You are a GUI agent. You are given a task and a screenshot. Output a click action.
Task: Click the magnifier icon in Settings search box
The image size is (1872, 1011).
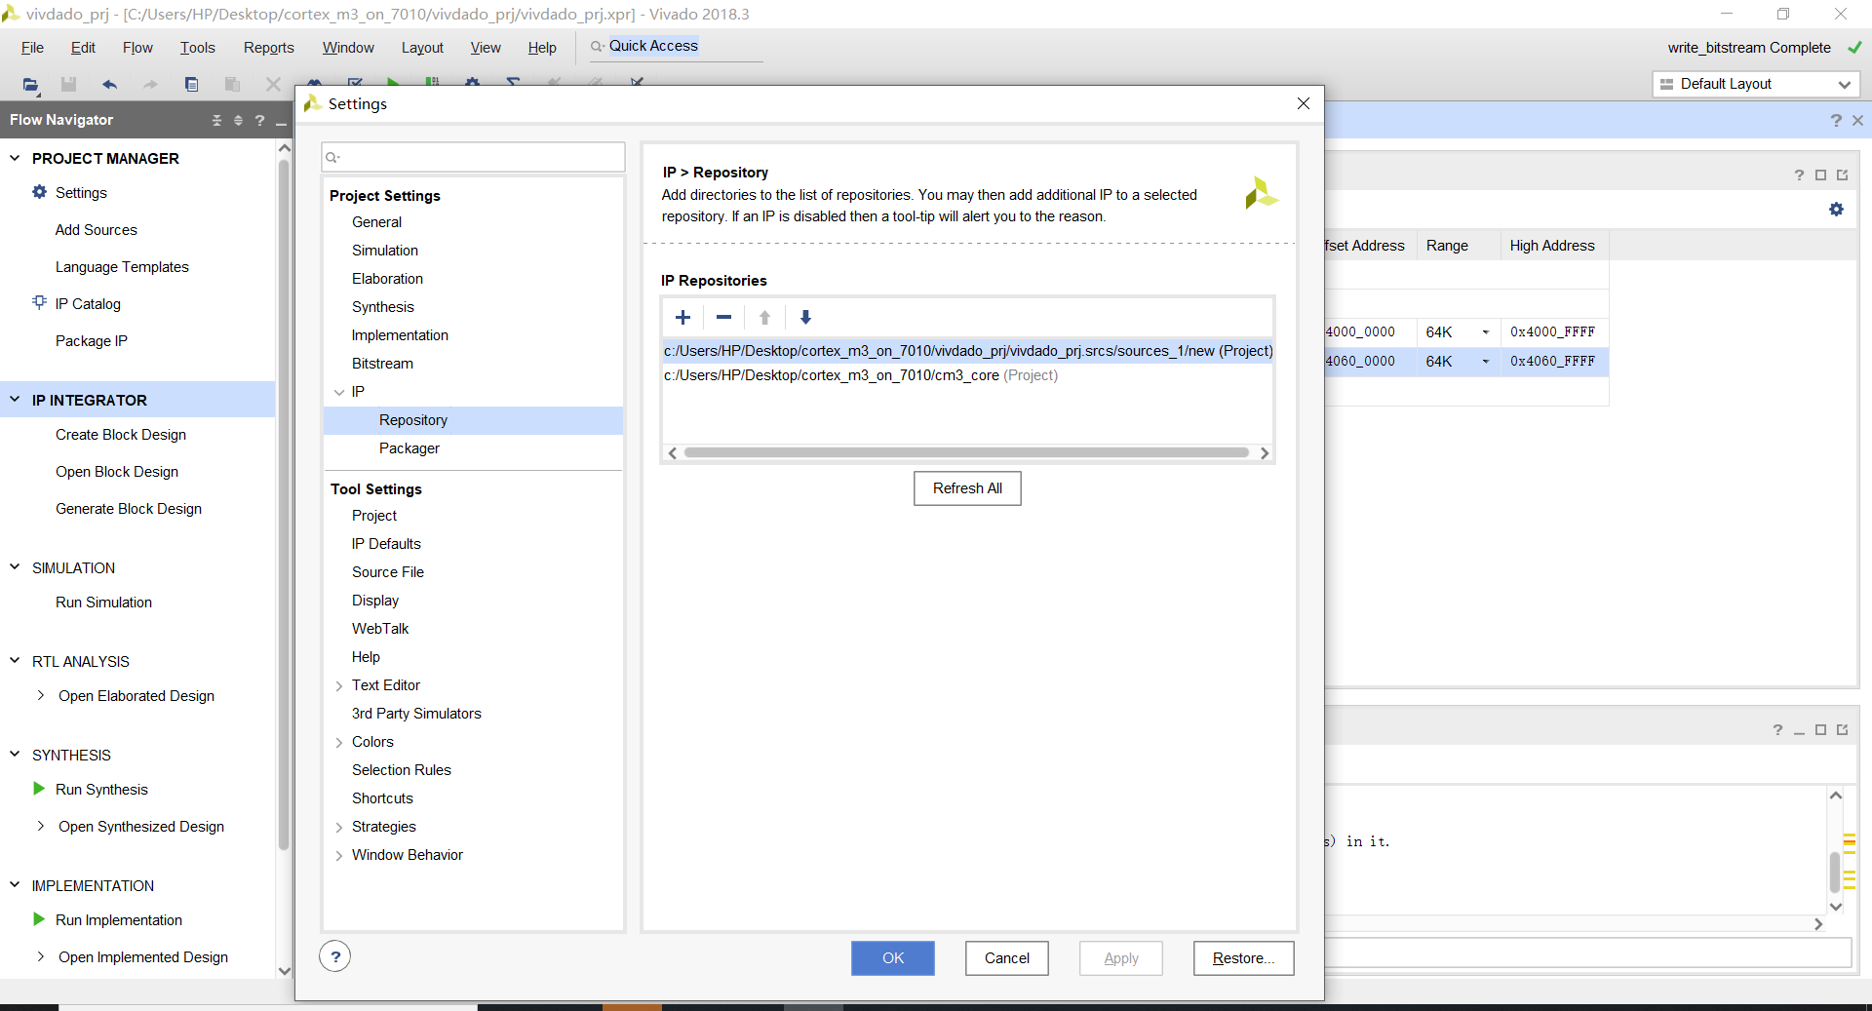click(x=332, y=157)
